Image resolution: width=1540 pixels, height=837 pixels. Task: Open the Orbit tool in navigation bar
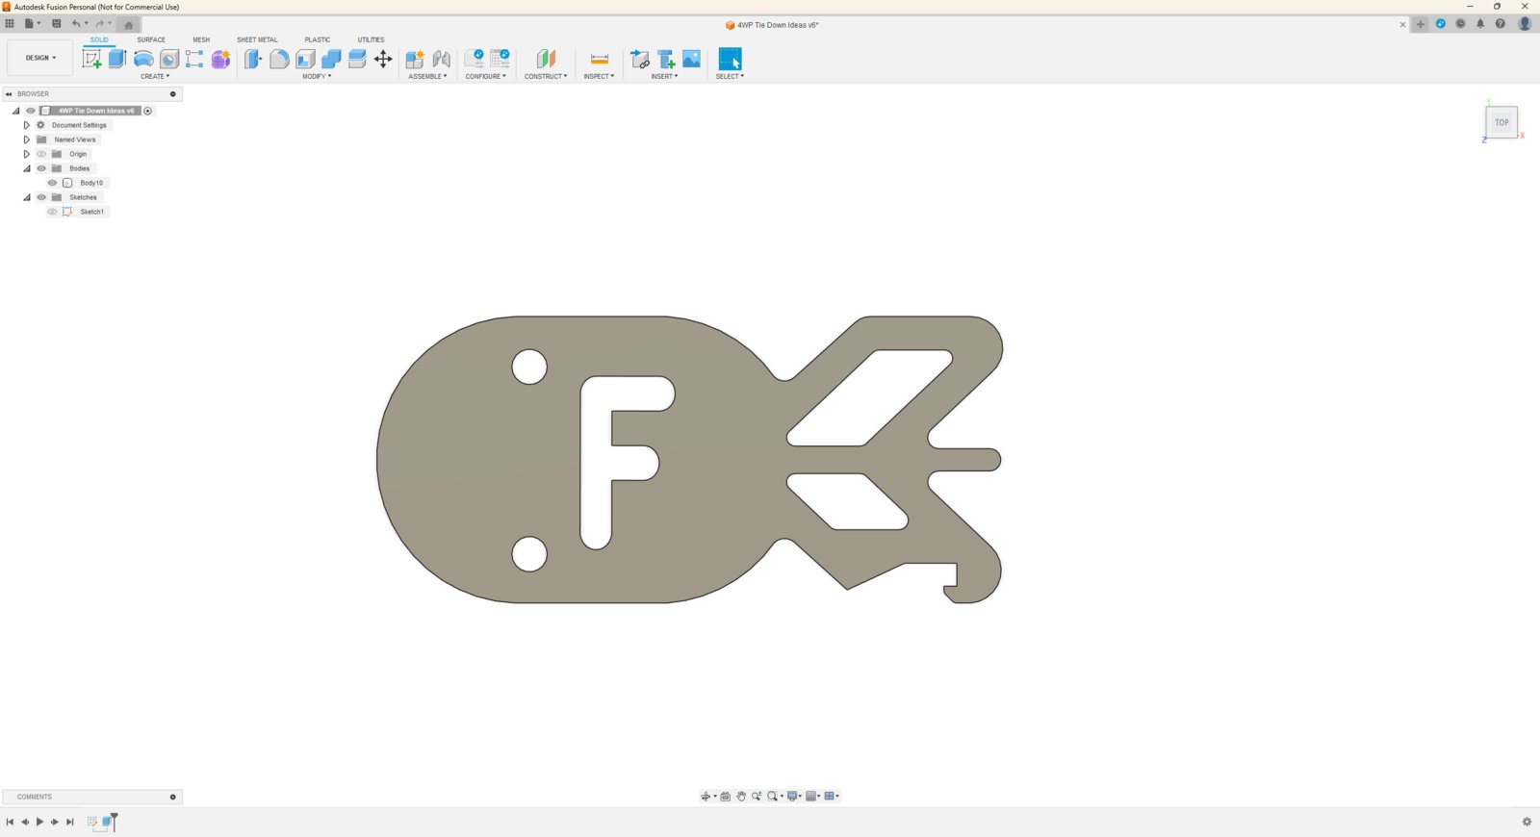(x=706, y=796)
